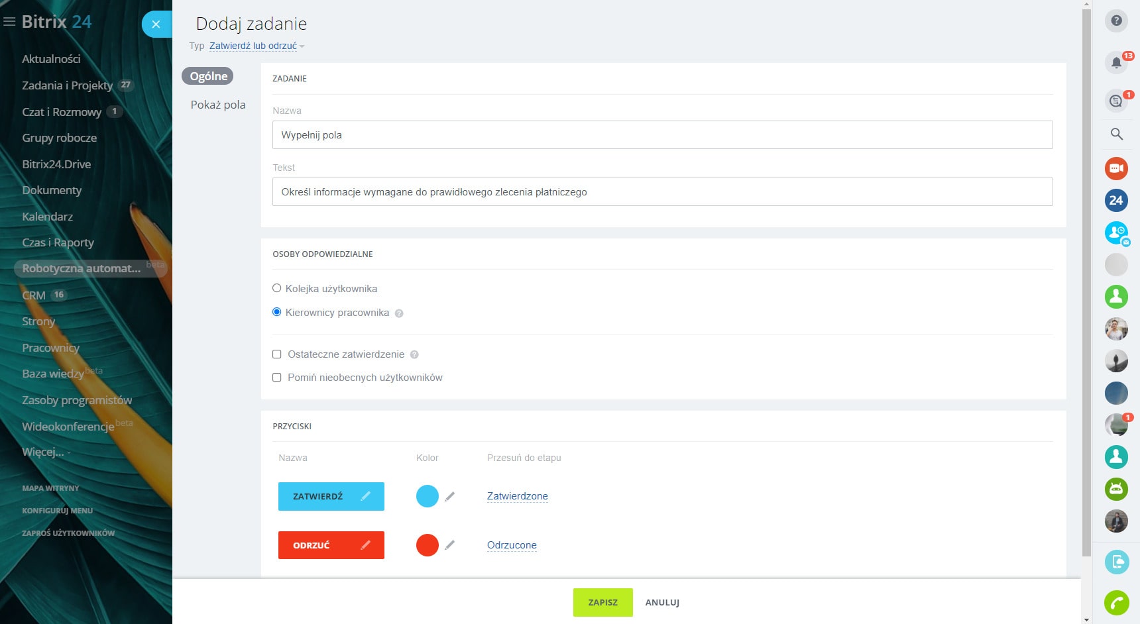Edit the red color with pencil icon
1140x624 pixels.
pyautogui.click(x=450, y=545)
